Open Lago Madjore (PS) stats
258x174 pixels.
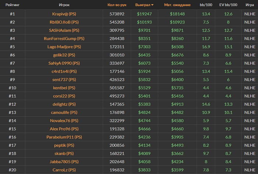64,47
